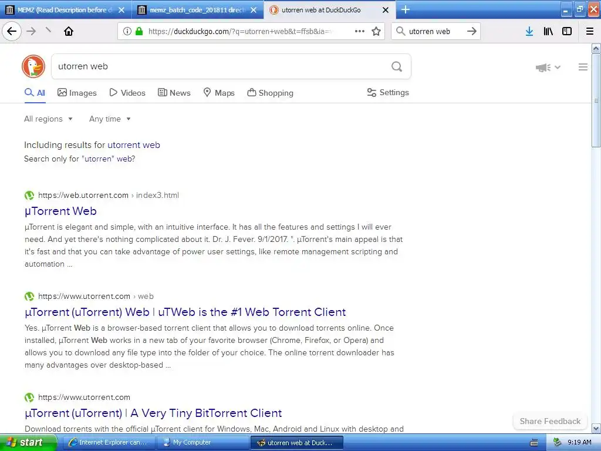This screenshot has width=601, height=451.
Task: Click inside the DuckDuckGo search input
Action: [x=222, y=66]
